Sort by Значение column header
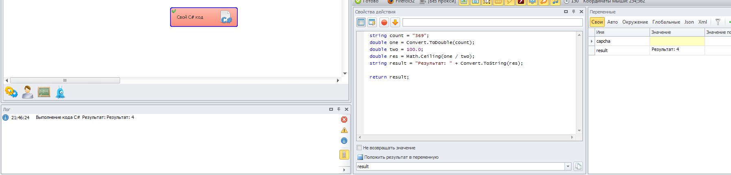This screenshot has width=731, height=175. [x=677, y=32]
